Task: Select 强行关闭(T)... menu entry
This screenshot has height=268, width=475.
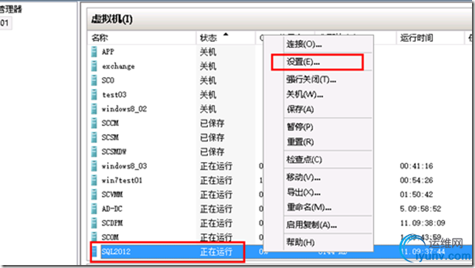Action: pos(311,80)
